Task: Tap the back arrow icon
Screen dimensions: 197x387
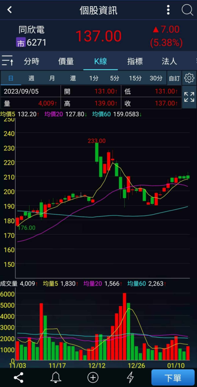Action: (9, 10)
